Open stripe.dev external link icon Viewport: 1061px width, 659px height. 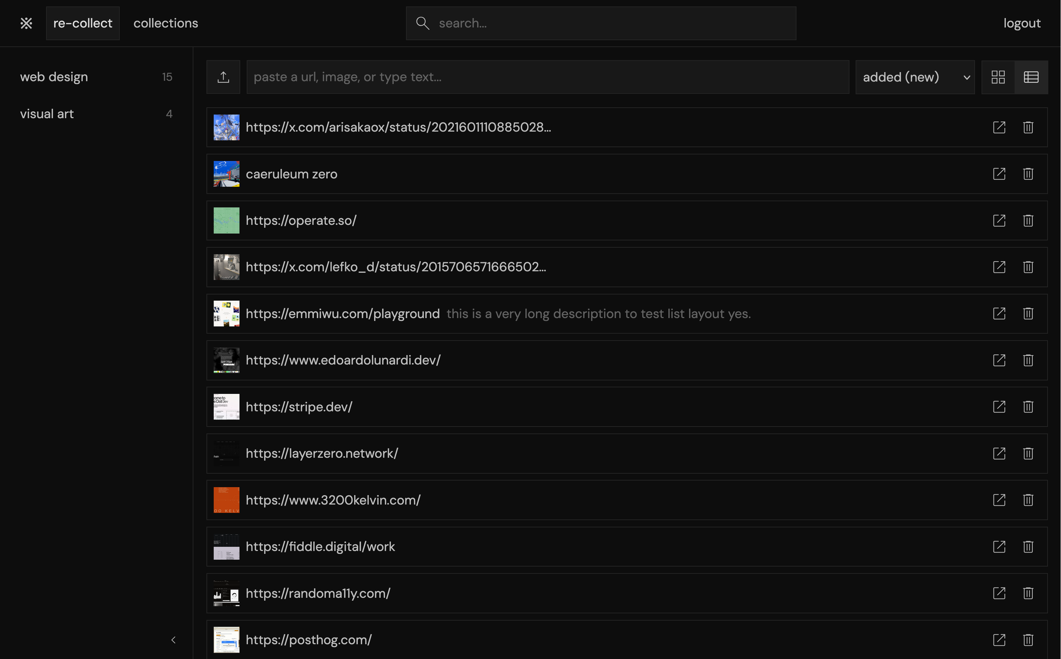[x=999, y=407]
